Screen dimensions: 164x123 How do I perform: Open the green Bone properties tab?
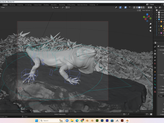pyautogui.click(x=155, y=84)
